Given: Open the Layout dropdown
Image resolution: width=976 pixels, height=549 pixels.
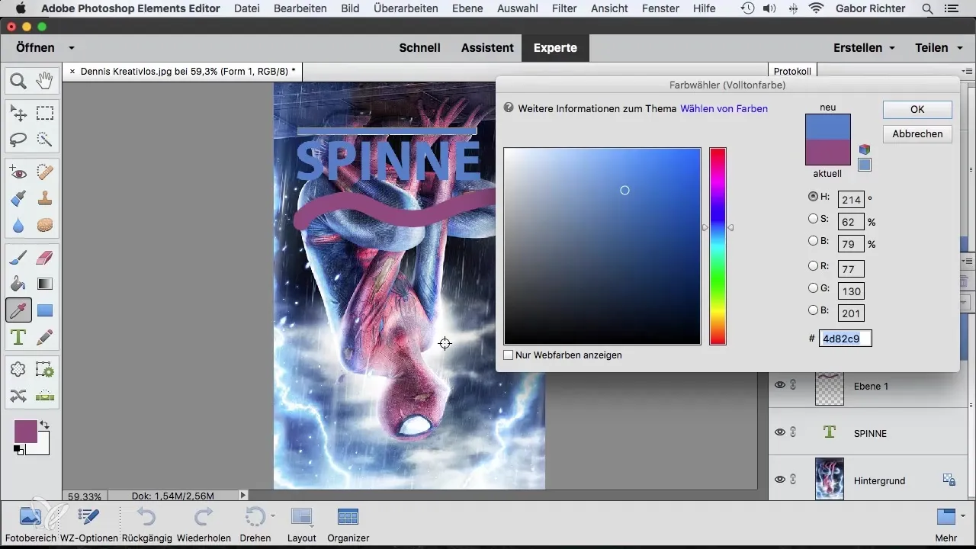Looking at the screenshot, I should pos(302,524).
